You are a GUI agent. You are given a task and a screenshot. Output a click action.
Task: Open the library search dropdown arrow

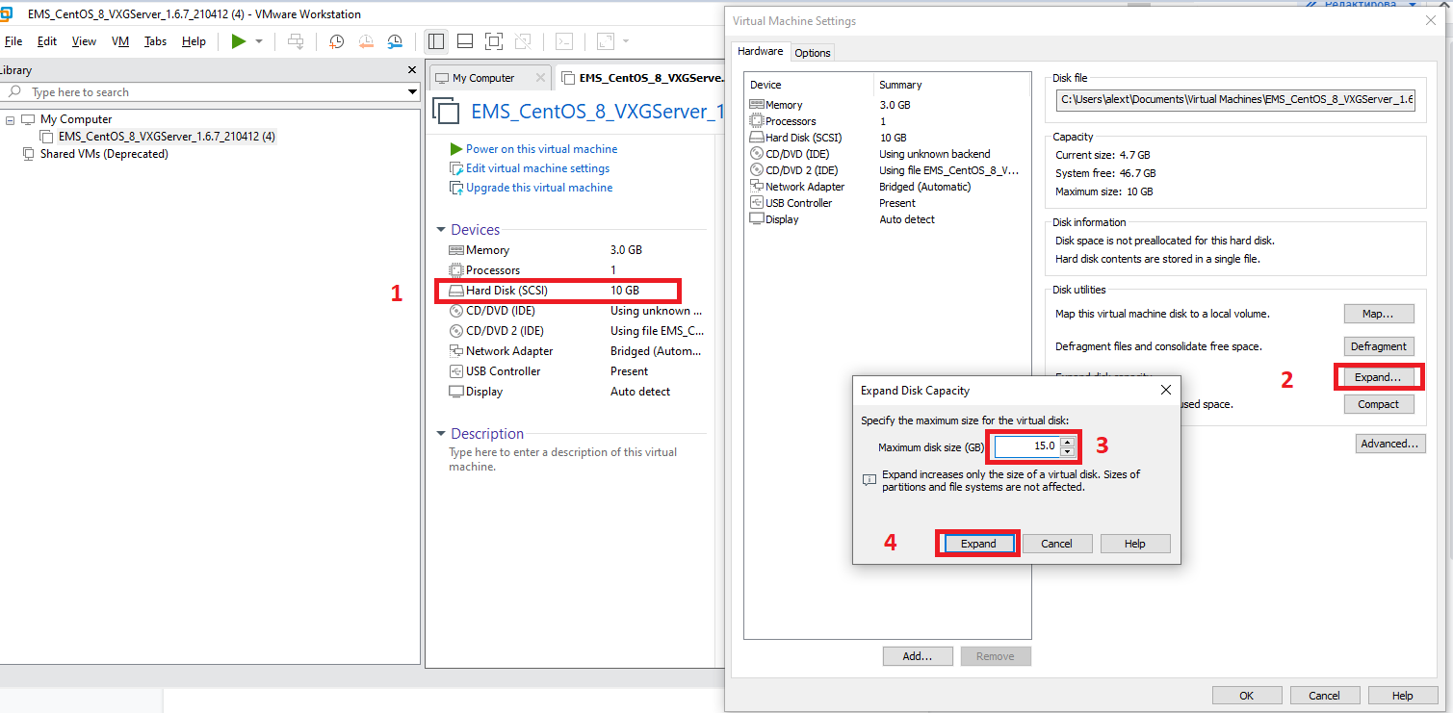(x=412, y=92)
